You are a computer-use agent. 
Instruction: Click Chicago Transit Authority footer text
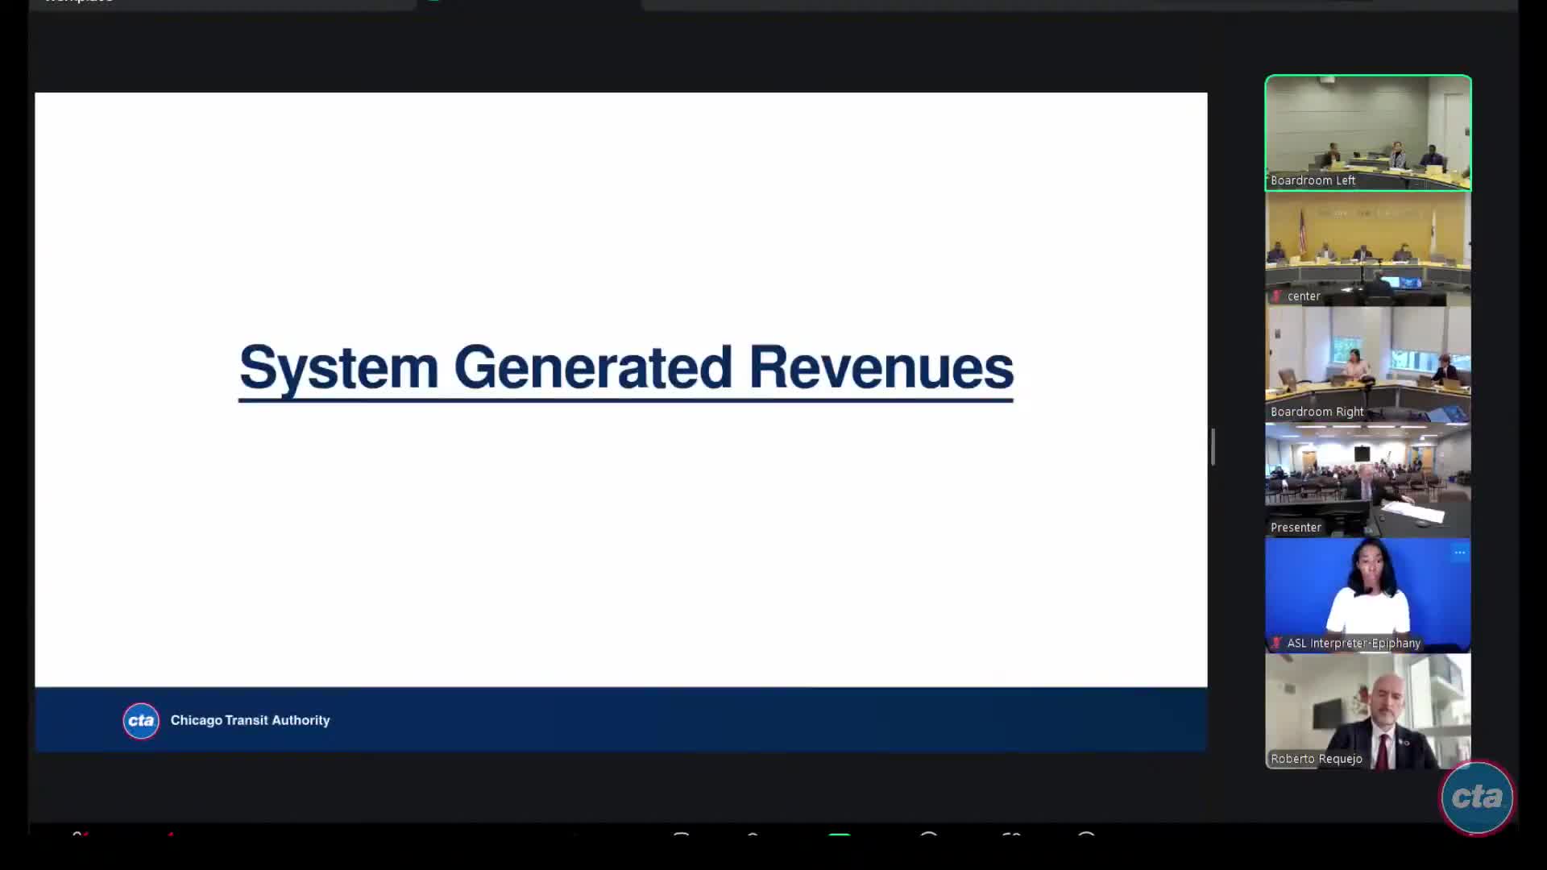pyautogui.click(x=250, y=720)
